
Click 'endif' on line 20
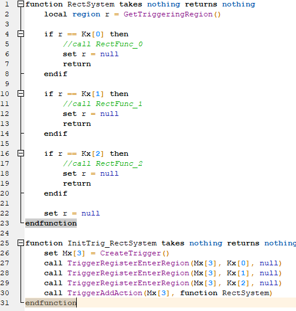point(56,193)
